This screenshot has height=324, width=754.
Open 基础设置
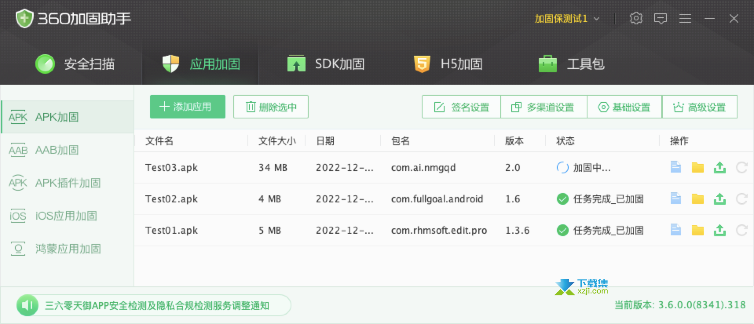click(x=624, y=107)
